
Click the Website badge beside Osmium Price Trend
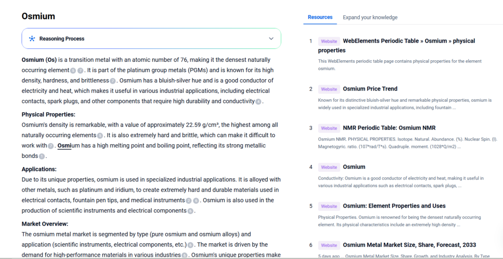coord(329,89)
